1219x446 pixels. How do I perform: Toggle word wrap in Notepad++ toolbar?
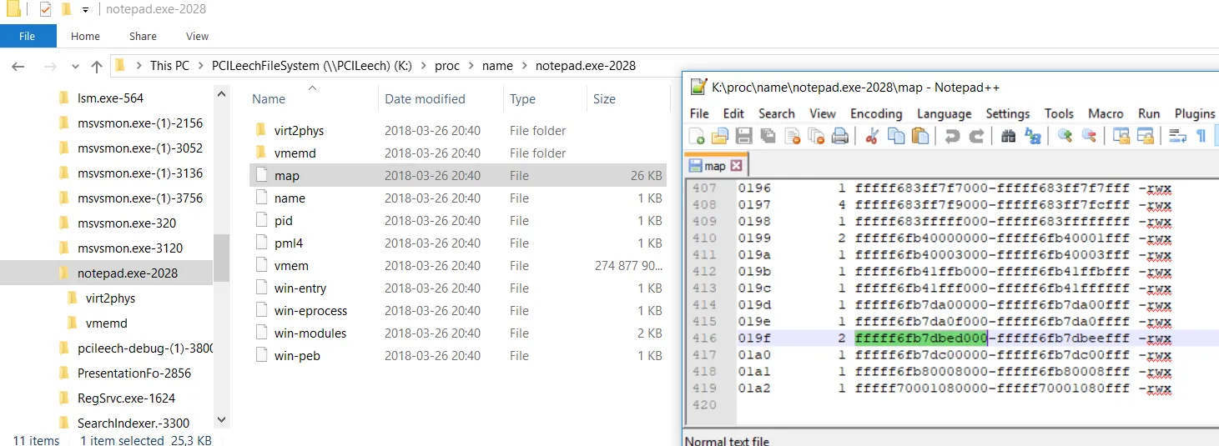click(1177, 136)
